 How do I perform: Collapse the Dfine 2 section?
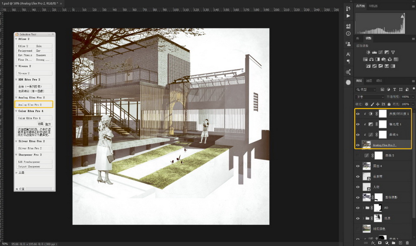(x=16, y=39)
